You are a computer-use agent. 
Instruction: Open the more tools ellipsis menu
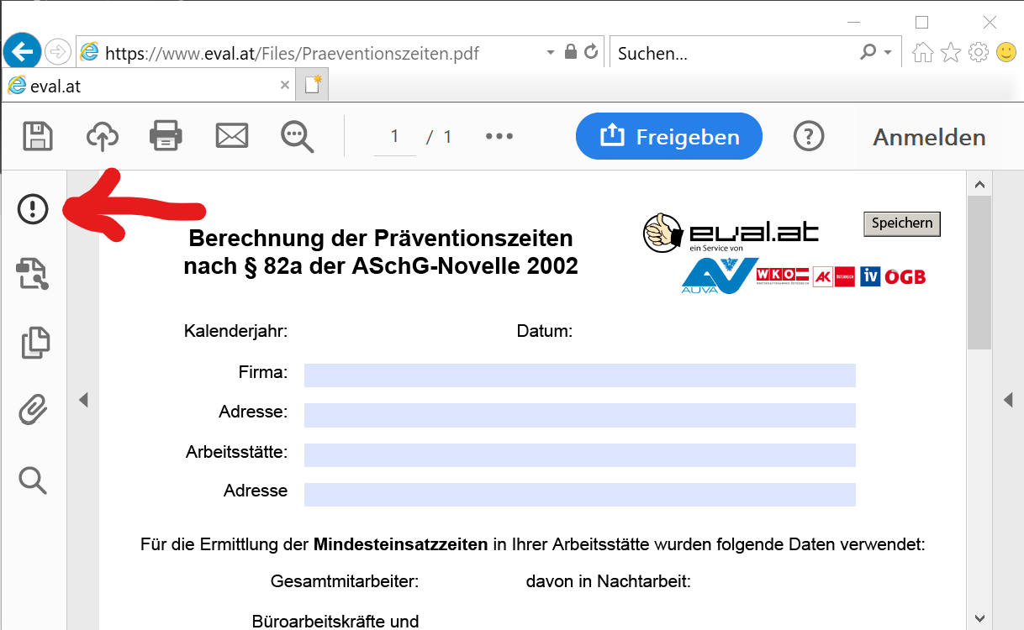coord(499,136)
